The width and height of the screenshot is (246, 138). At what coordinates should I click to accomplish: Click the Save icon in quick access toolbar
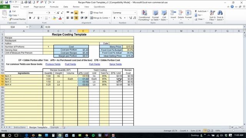6,2
